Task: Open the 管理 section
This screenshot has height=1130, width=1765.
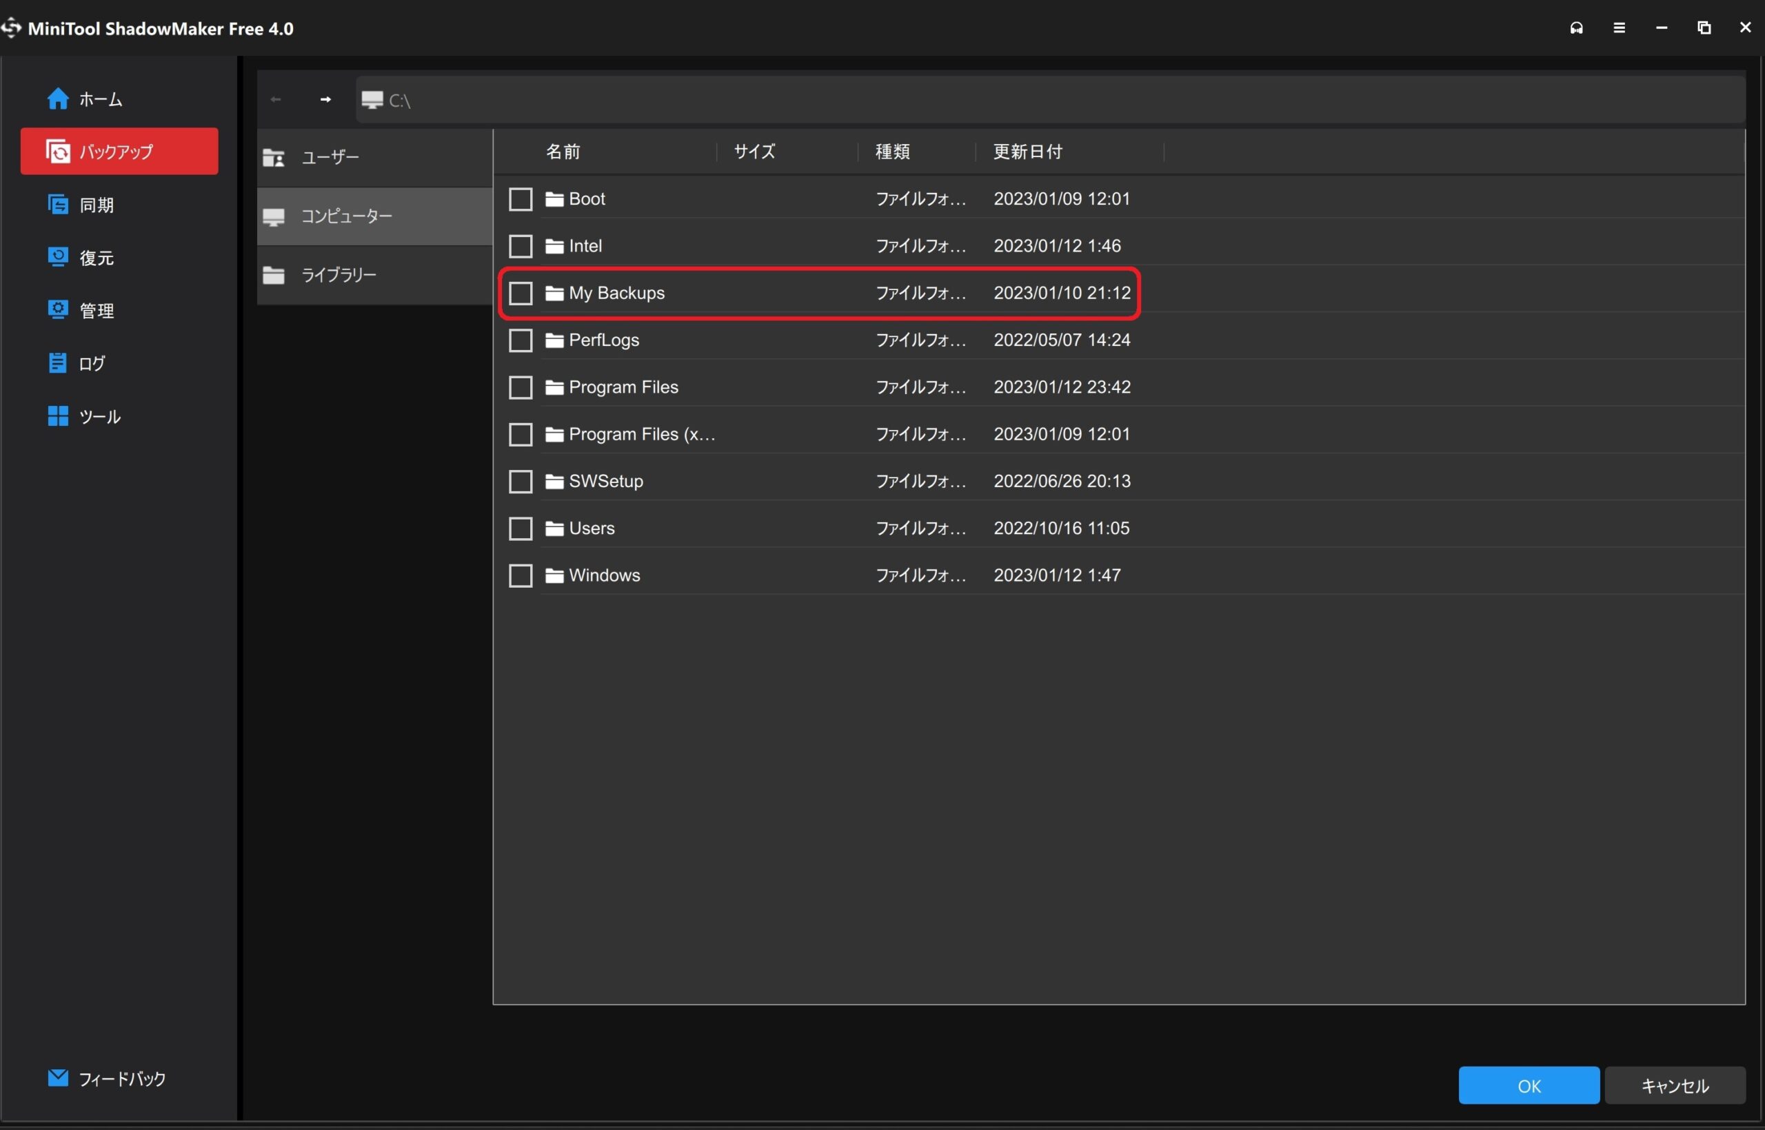Action: coord(81,309)
